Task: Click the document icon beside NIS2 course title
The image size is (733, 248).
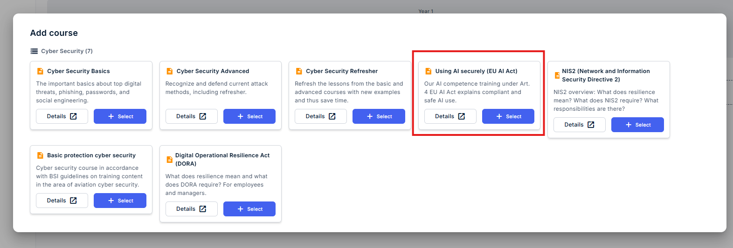Action: point(557,75)
